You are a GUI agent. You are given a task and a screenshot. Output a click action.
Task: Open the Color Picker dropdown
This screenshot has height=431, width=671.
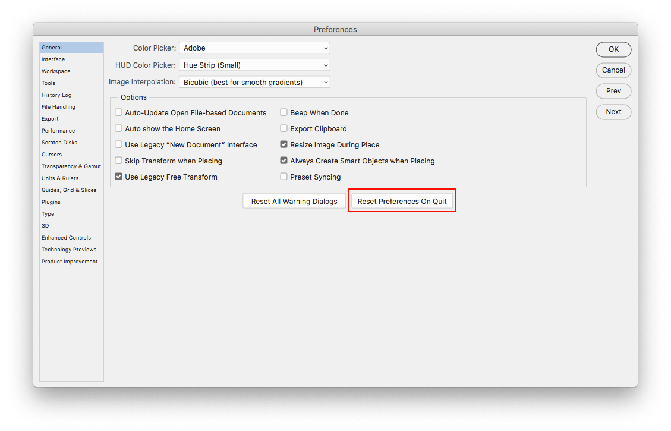(x=254, y=48)
